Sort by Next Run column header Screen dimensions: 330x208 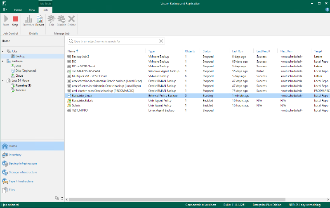pyautogui.click(x=286, y=51)
